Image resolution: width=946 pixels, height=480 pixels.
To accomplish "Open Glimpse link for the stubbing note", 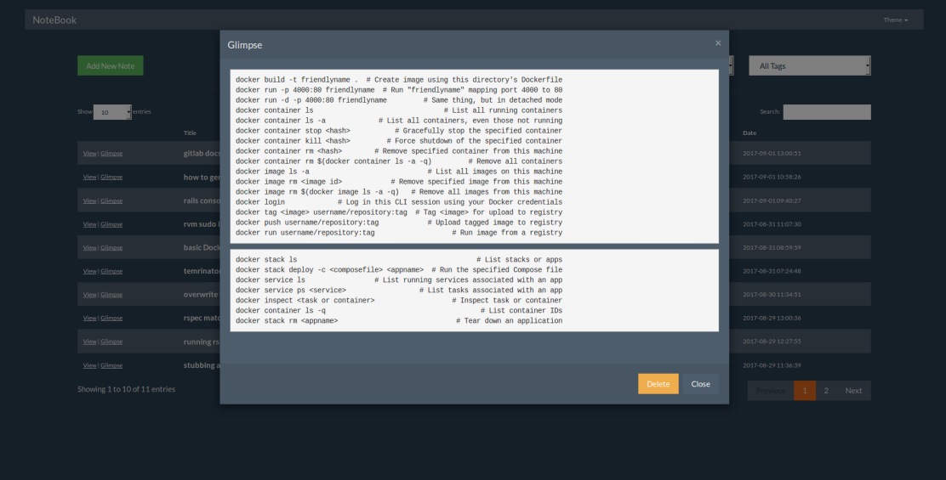I will coord(111,365).
